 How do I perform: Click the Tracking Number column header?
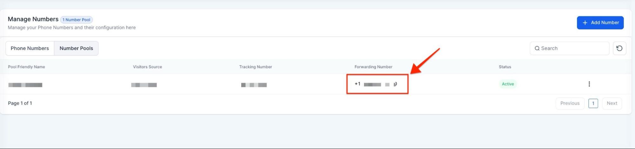pos(255,67)
